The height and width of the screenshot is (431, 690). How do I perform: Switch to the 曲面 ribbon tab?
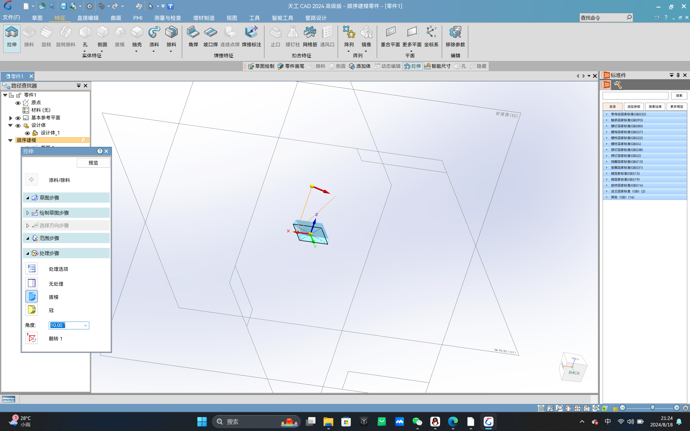coord(116,18)
